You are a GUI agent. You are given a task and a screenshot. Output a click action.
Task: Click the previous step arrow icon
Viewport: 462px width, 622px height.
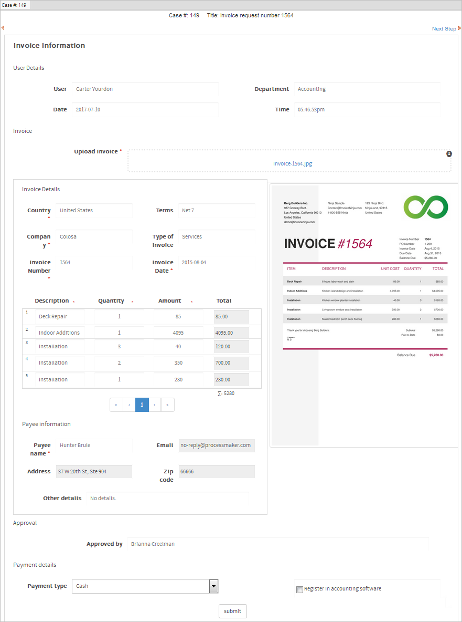[x=3, y=28]
